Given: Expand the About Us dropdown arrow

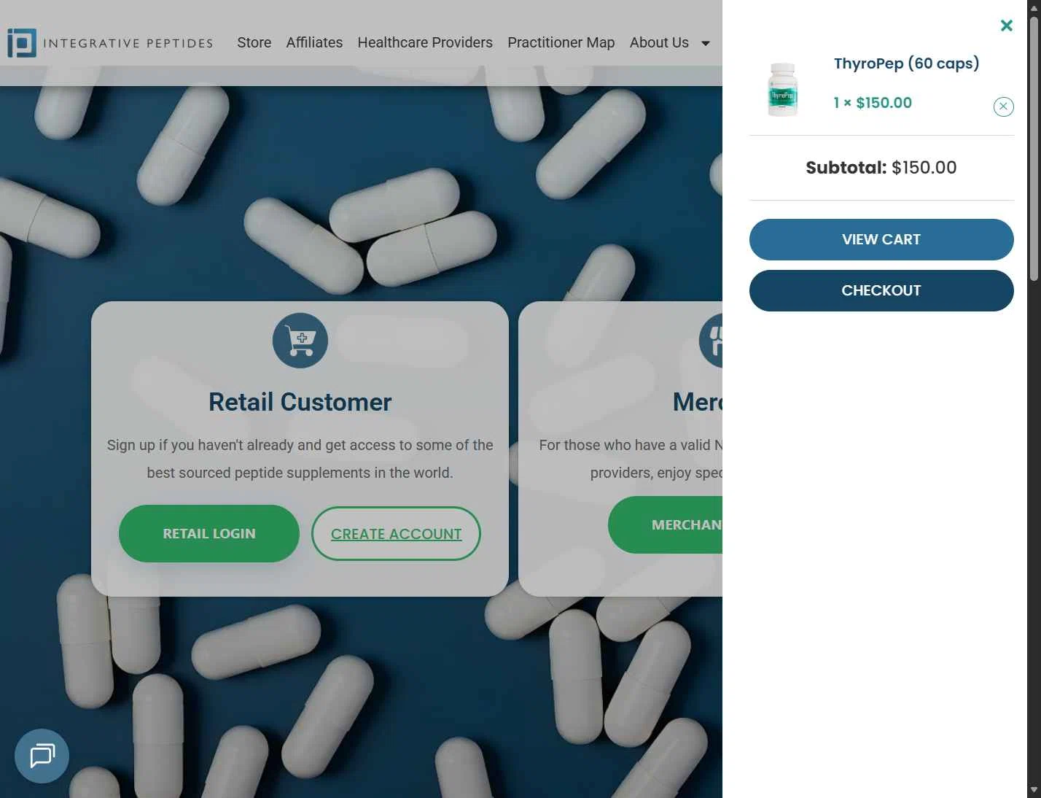Looking at the screenshot, I should pos(706,43).
